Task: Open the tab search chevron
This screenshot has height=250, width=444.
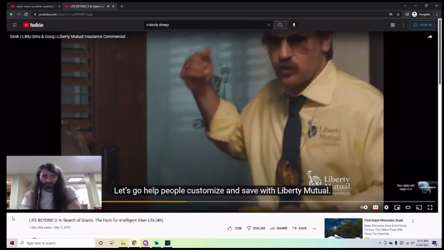Action: [405, 6]
